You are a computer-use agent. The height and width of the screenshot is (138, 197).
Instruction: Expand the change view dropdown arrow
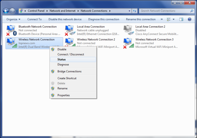click(173, 19)
